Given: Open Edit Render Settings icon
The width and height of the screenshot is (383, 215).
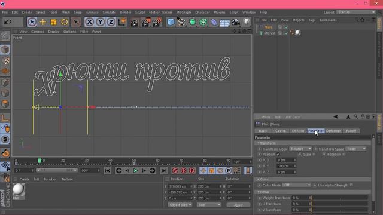Looking at the screenshot, I should click(157, 22).
